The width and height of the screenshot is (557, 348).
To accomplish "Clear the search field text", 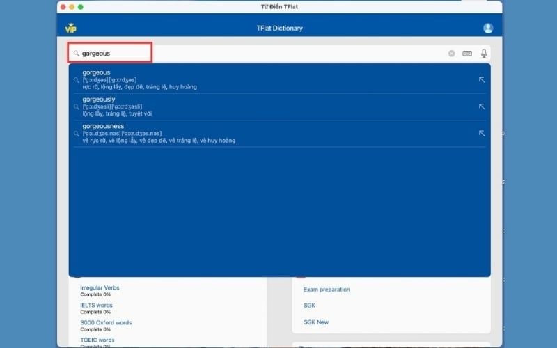I will point(451,54).
